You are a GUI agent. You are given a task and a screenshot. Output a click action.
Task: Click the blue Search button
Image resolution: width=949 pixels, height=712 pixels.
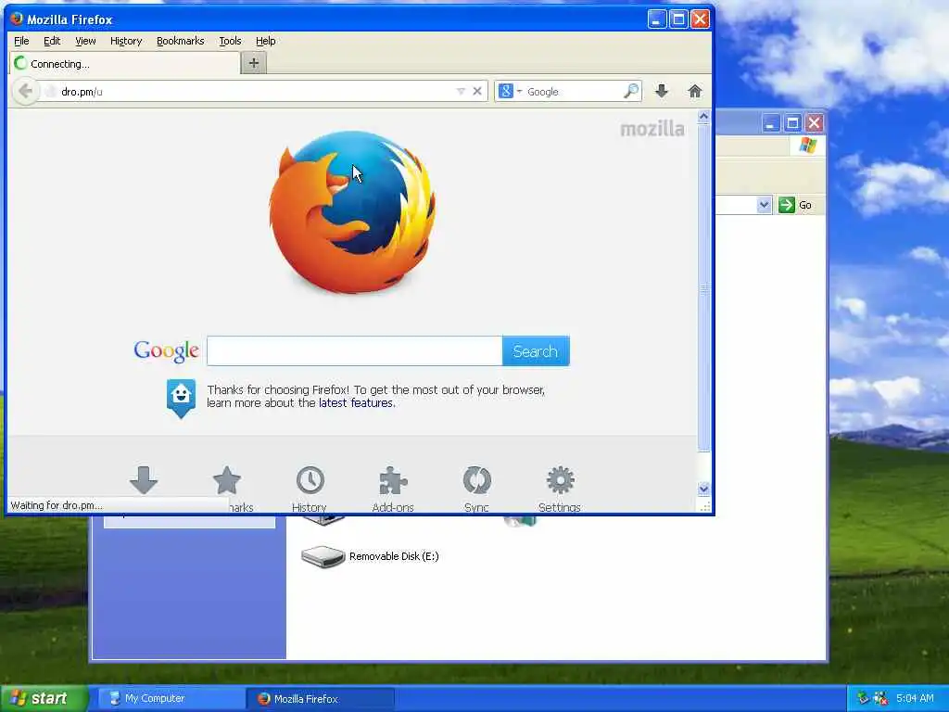pyautogui.click(x=536, y=351)
